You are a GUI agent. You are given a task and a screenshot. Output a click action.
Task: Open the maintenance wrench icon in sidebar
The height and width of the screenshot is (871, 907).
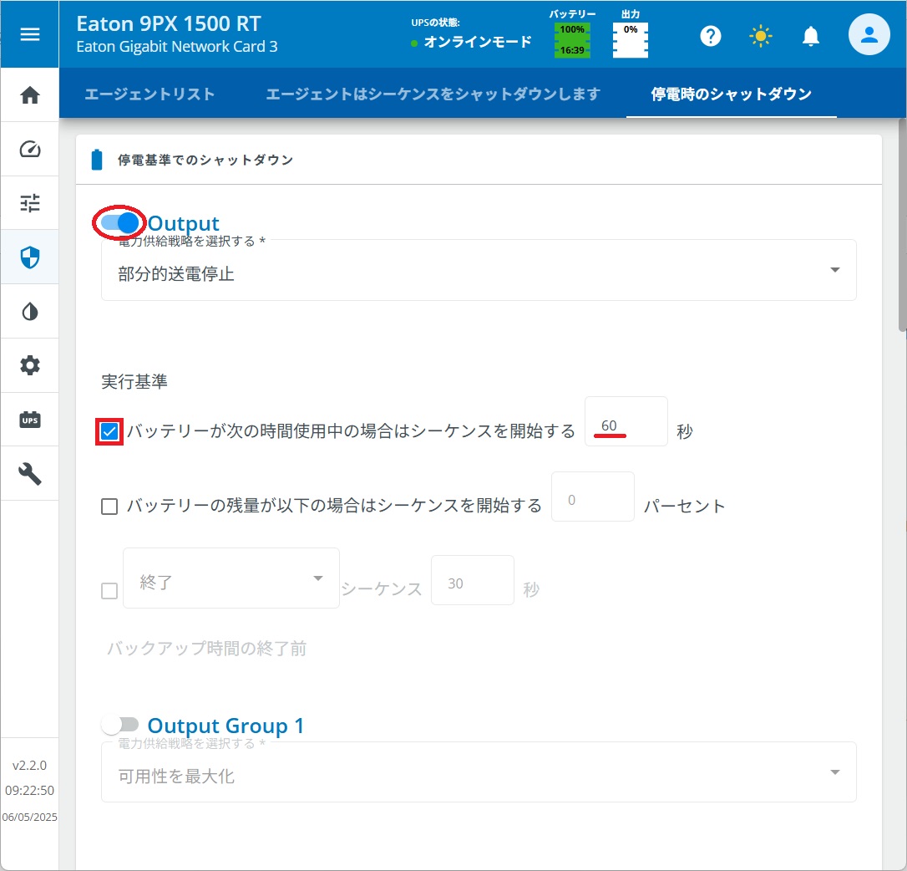point(29,474)
